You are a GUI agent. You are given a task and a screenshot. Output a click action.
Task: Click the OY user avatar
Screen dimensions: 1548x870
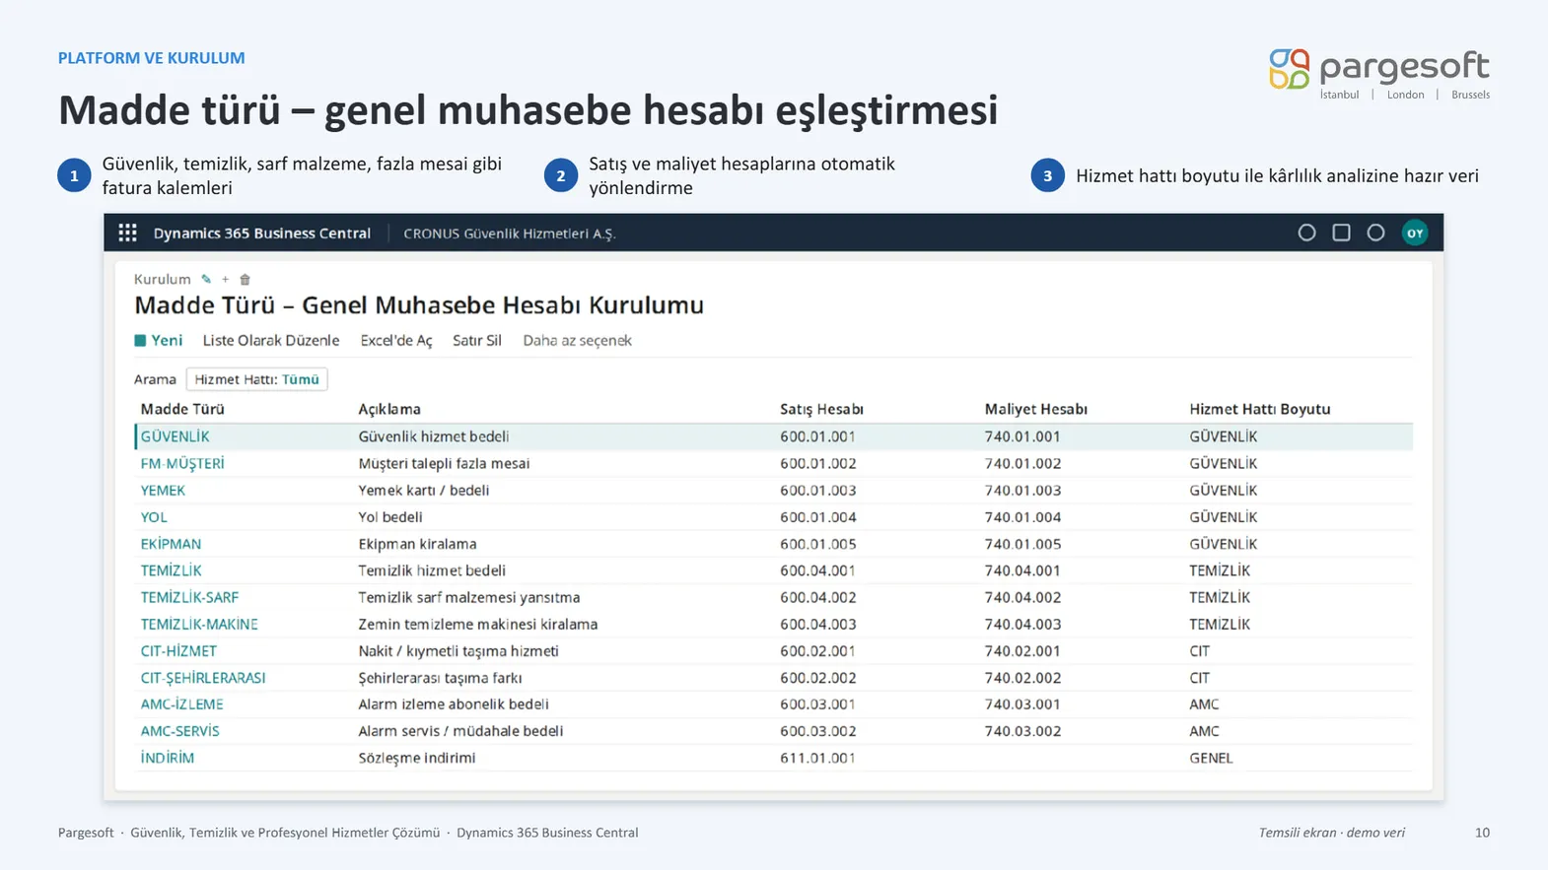point(1415,233)
